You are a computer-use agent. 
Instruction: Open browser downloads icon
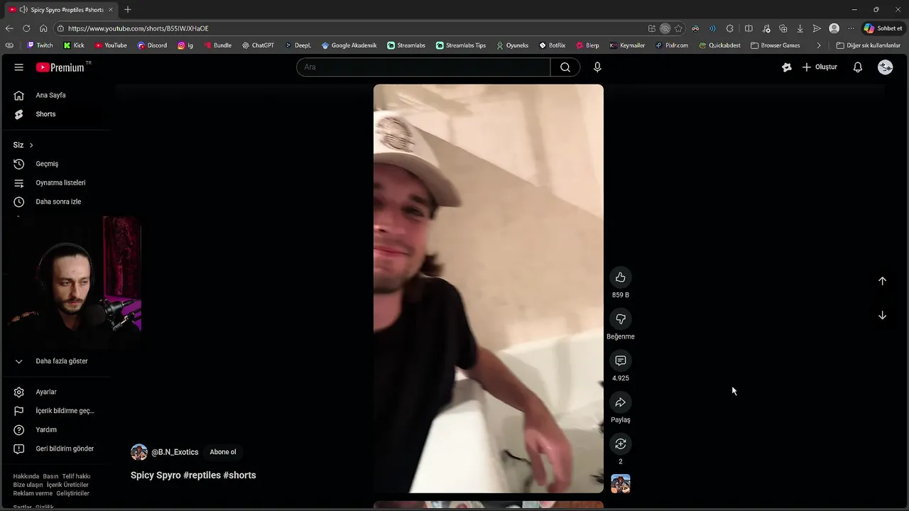click(800, 28)
